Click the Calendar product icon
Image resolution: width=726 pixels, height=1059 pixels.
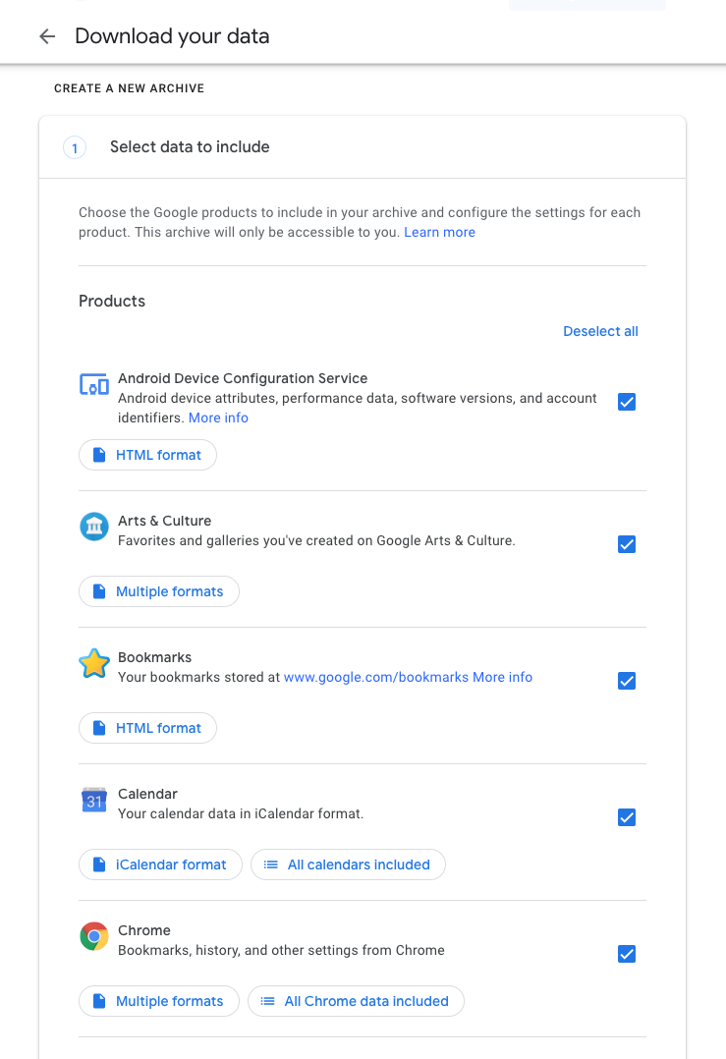click(93, 801)
